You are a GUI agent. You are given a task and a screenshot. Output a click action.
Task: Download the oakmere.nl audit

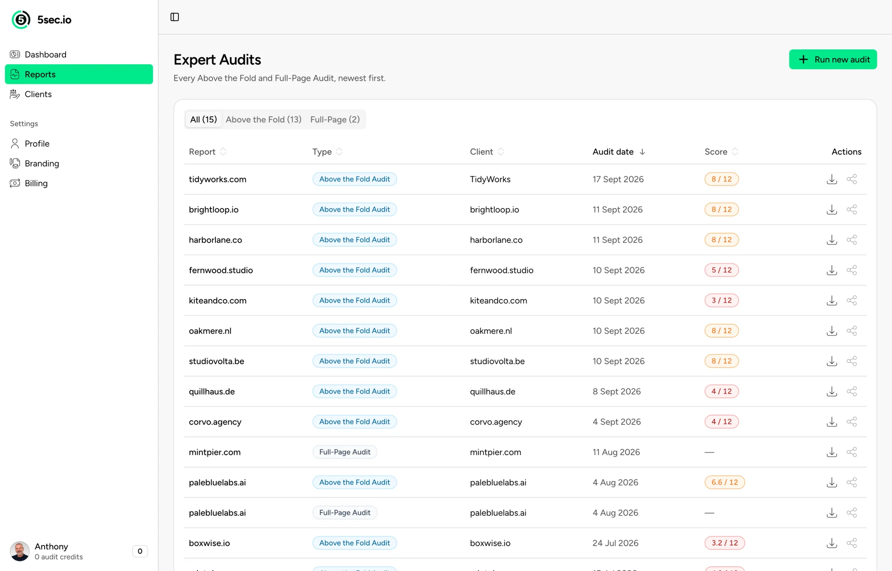(832, 331)
